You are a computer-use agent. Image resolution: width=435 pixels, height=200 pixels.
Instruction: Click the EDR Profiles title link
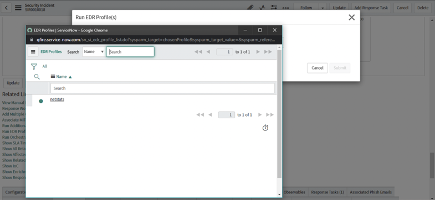click(x=51, y=52)
